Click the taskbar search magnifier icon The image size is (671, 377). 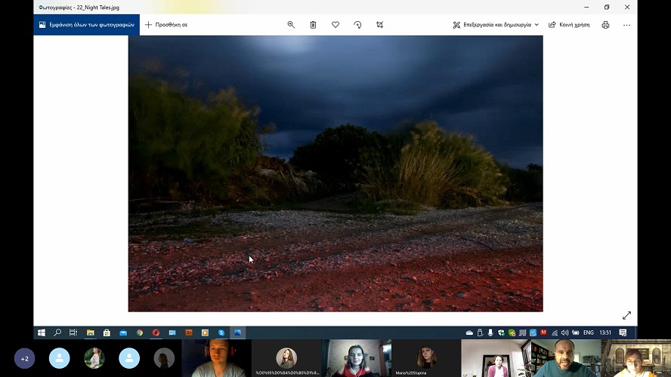pos(57,333)
